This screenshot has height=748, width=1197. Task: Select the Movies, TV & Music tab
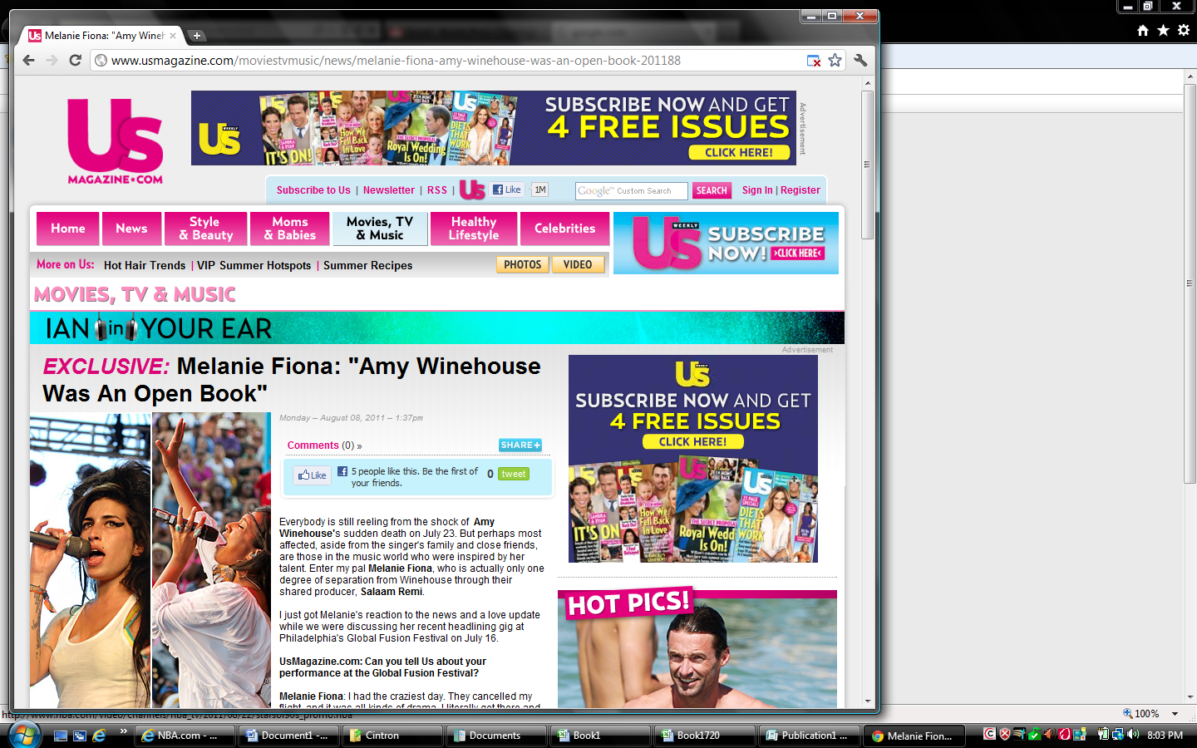[x=380, y=229]
